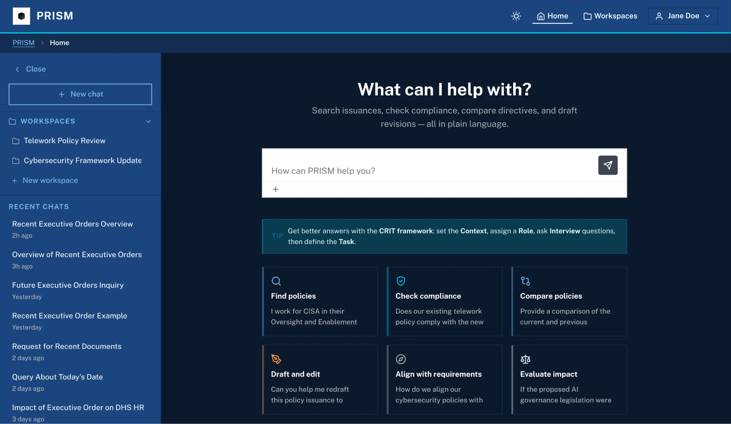Click the Home breadcrumb text
This screenshot has width=731, height=424.
tap(60, 43)
